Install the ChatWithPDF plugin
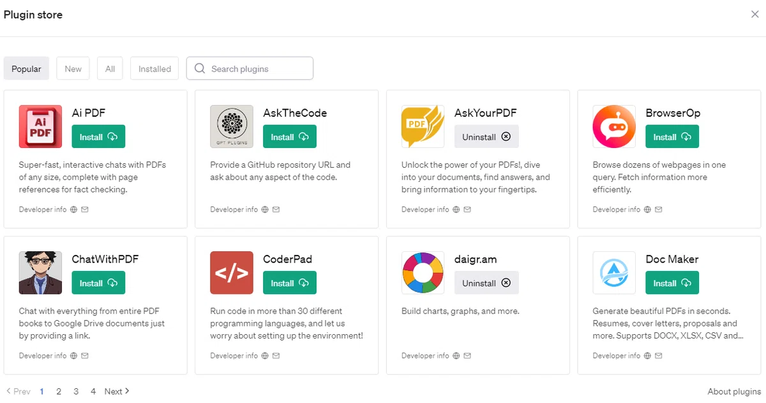766x403 pixels. point(98,282)
